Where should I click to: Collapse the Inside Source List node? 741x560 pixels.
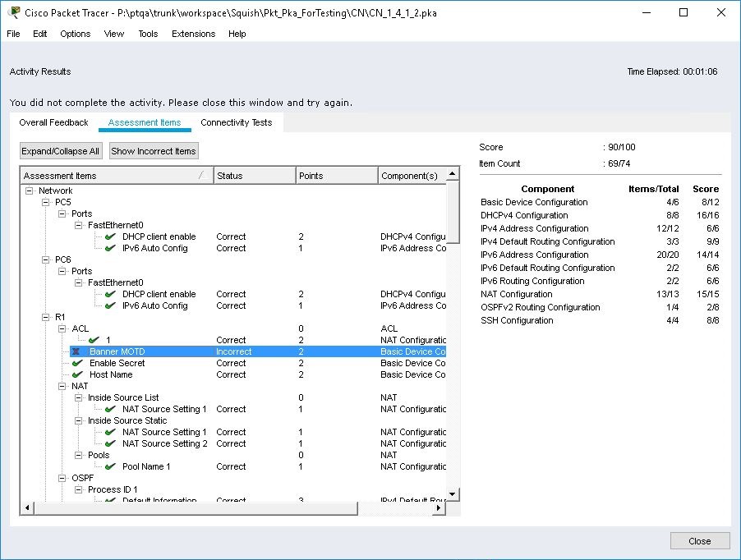pos(78,397)
